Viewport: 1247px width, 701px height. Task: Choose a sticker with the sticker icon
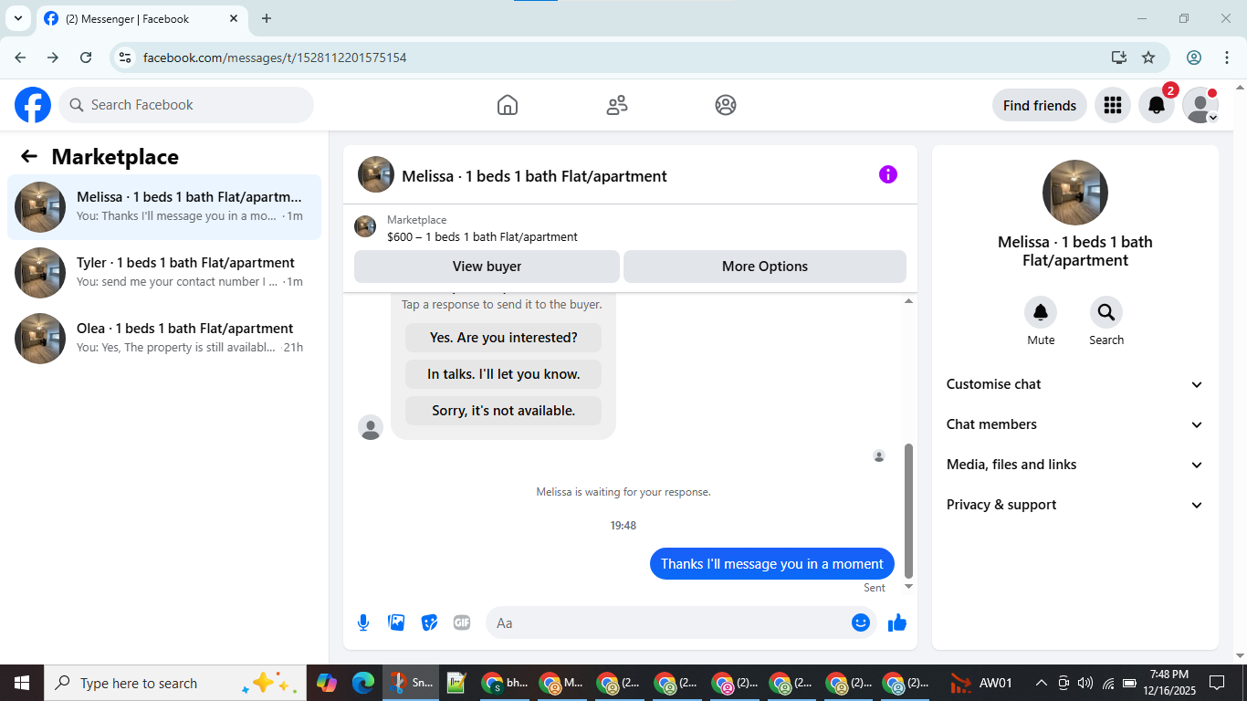coord(429,623)
